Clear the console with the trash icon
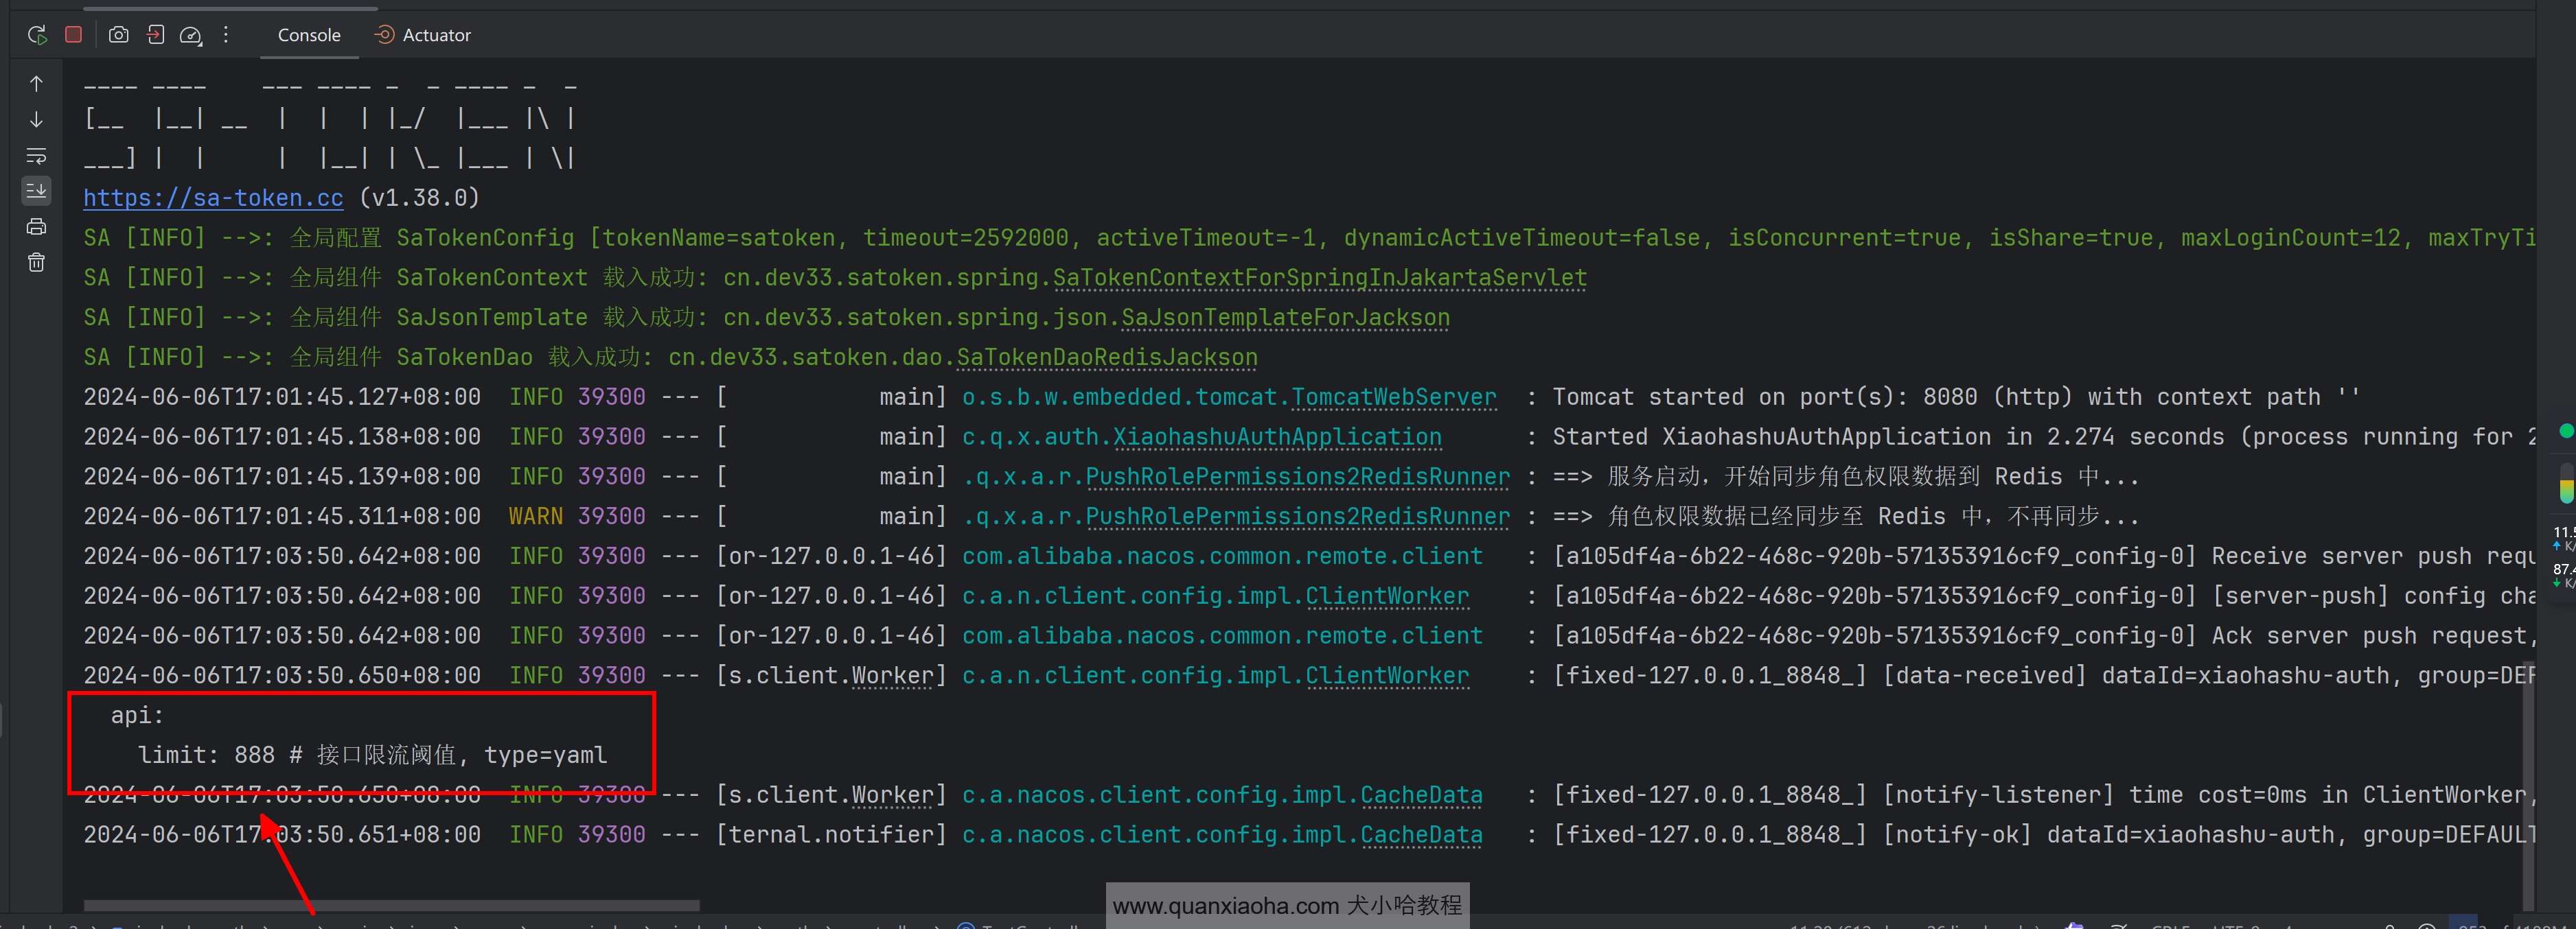The image size is (2576, 929). [x=36, y=263]
